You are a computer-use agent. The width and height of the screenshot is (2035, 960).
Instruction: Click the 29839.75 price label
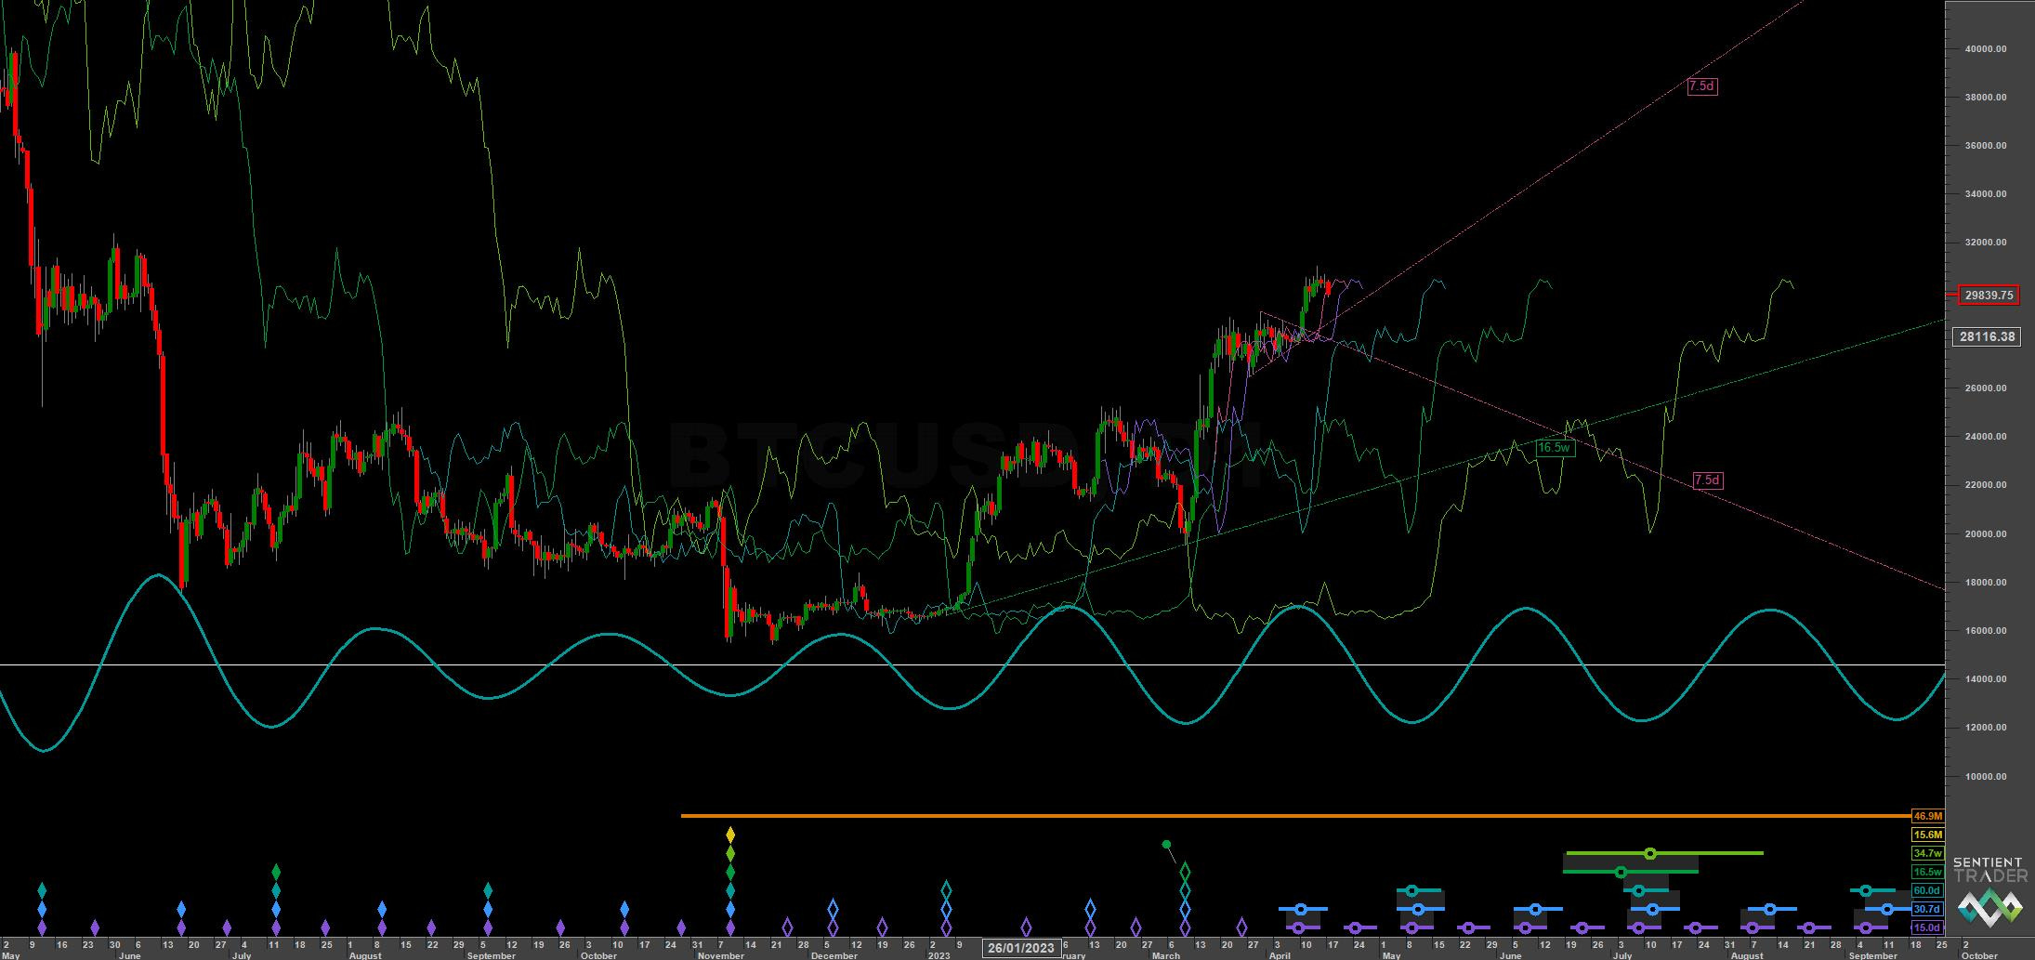(x=1989, y=294)
